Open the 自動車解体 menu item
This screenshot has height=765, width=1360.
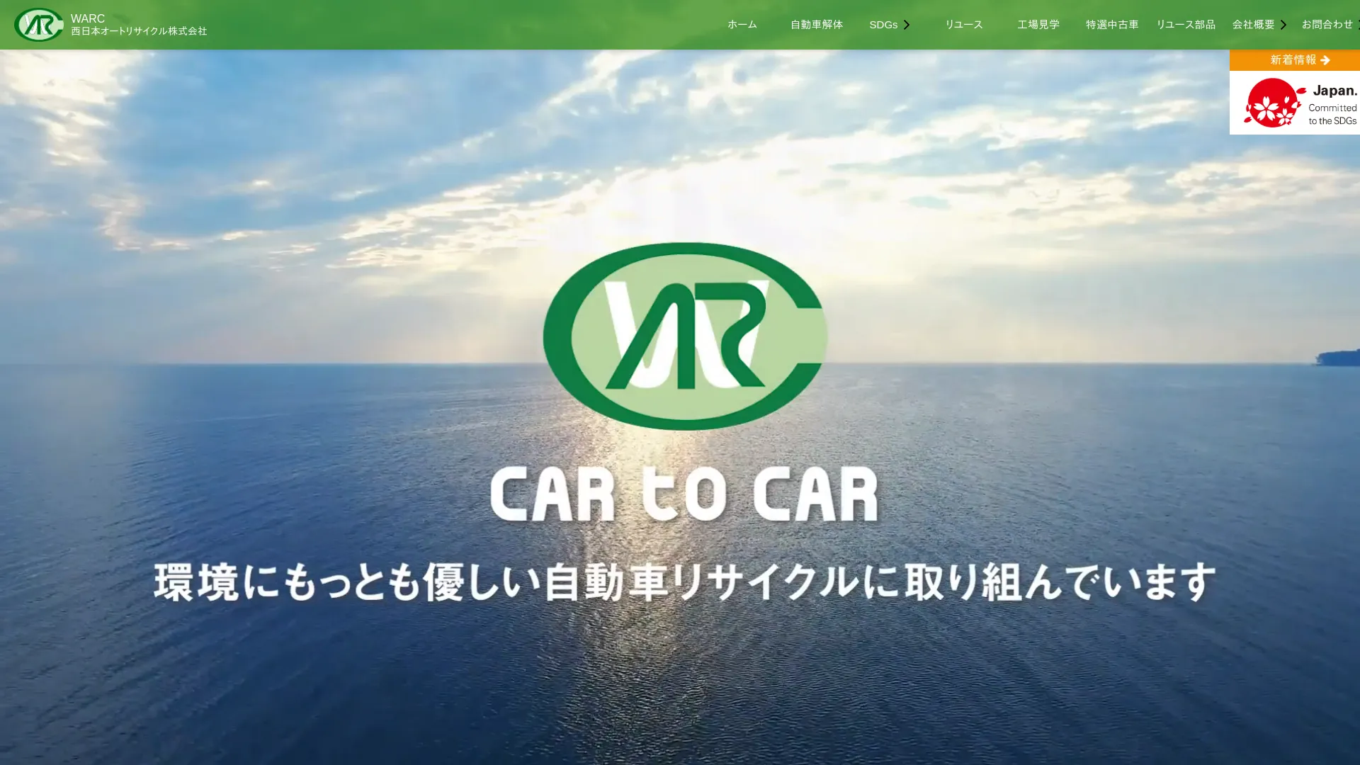coord(817,25)
